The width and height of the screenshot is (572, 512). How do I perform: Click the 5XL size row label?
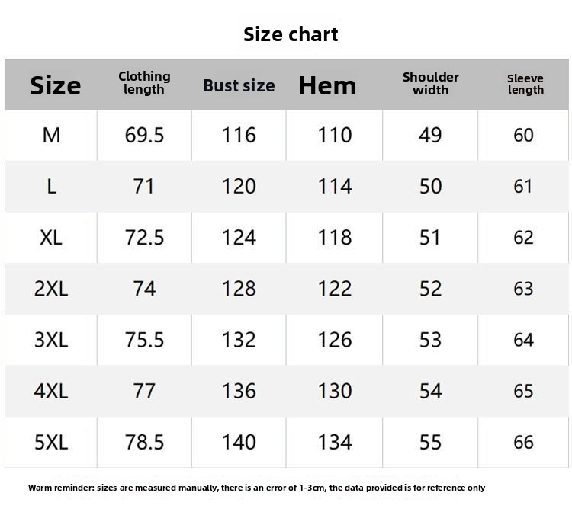click(51, 442)
